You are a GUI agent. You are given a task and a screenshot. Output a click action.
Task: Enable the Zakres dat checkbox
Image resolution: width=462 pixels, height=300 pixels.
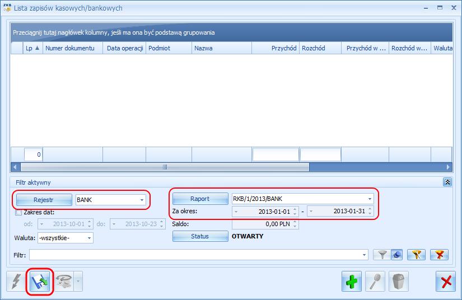(18, 212)
